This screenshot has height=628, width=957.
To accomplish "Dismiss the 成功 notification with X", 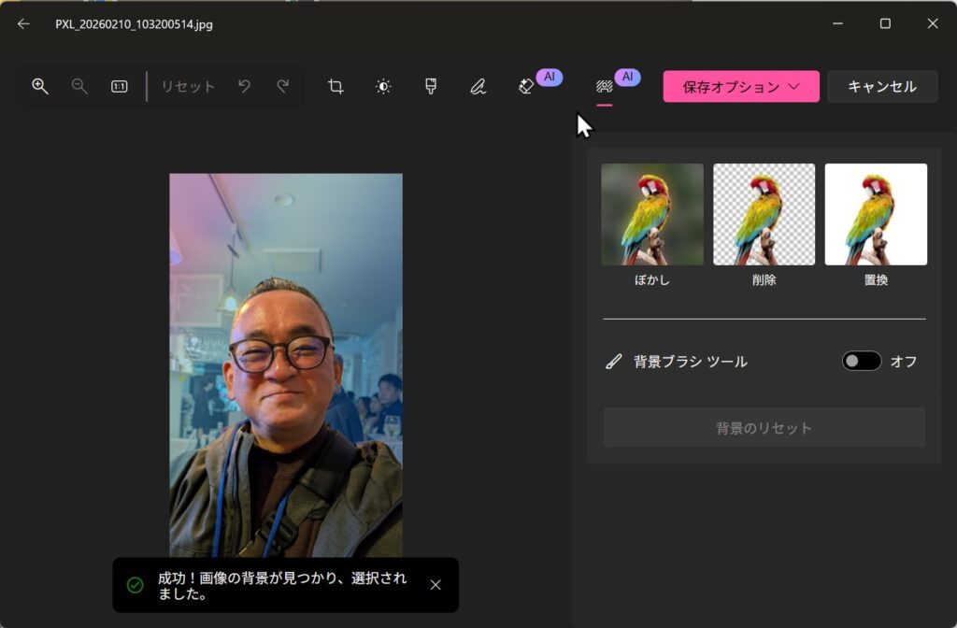I will 436,585.
